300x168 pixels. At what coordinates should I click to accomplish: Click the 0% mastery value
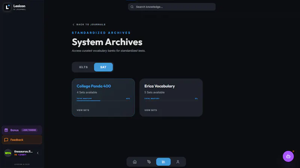196,99
